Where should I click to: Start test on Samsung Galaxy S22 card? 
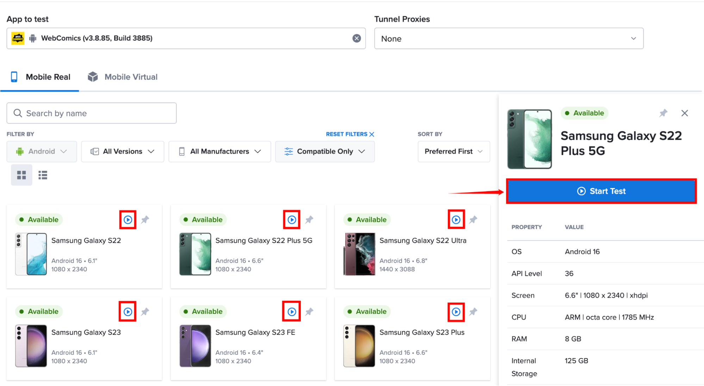point(128,220)
